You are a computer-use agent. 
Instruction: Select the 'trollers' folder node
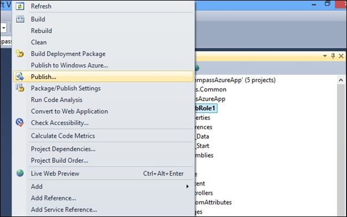point(204,193)
